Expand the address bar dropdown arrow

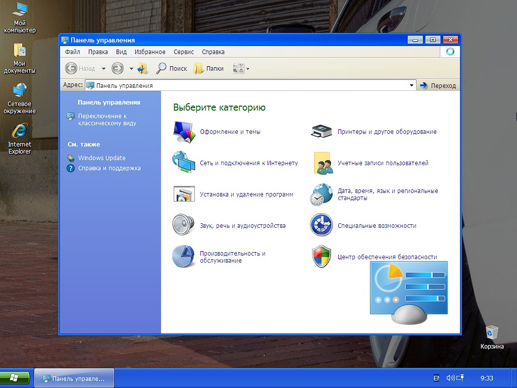click(411, 85)
